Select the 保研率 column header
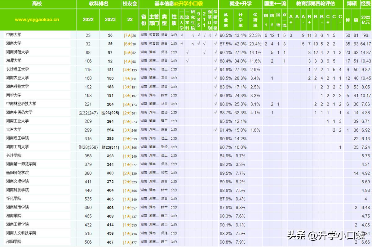372x247 pixels. [255, 20]
